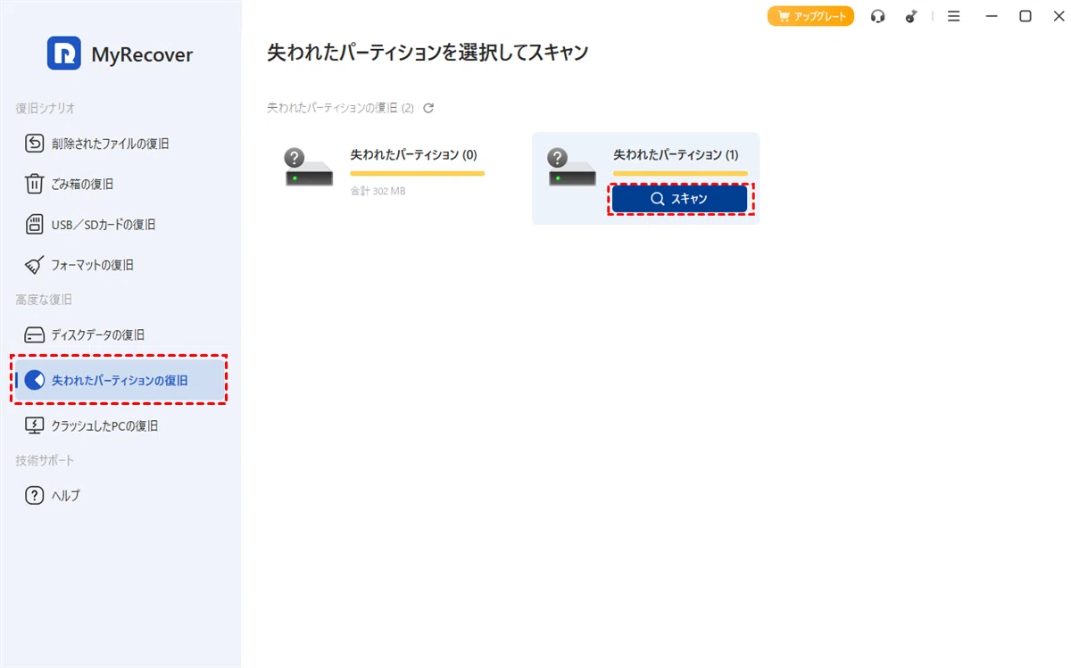Click the SD card icon in sidebar
This screenshot has height=668, width=1071.
pyautogui.click(x=34, y=225)
